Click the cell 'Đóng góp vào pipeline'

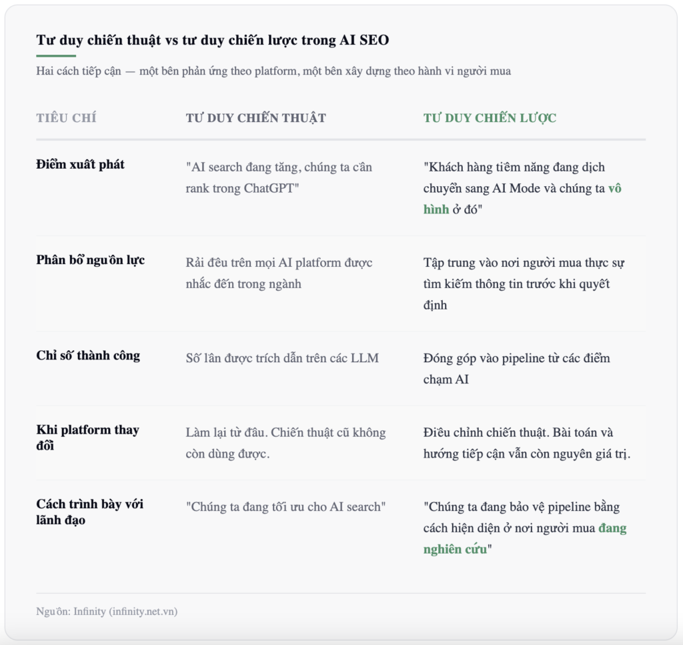tap(517, 368)
